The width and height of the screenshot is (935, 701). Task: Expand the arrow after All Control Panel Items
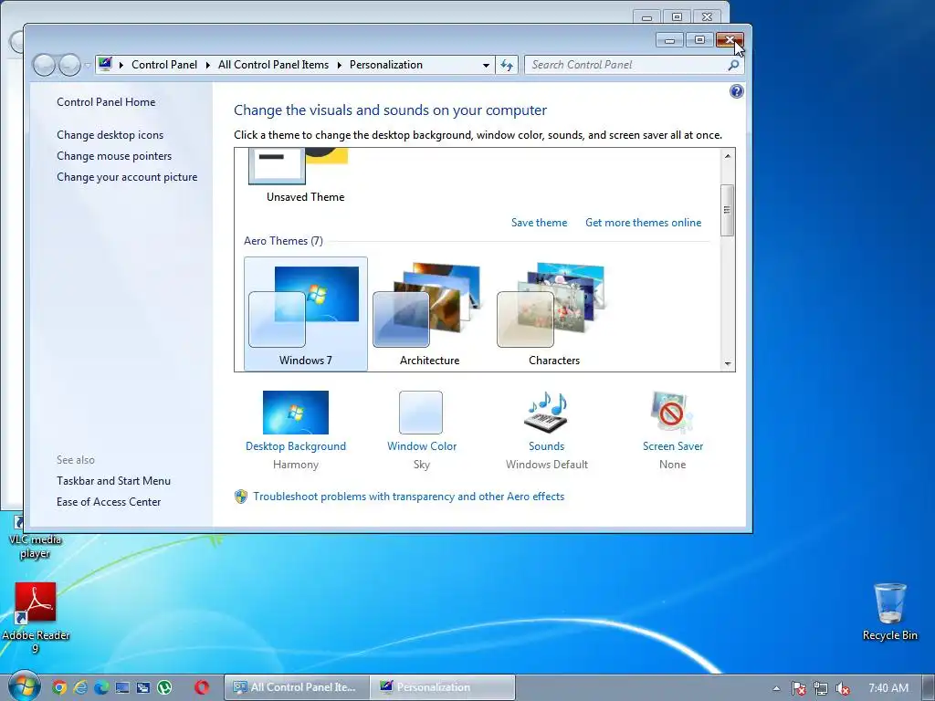click(340, 65)
